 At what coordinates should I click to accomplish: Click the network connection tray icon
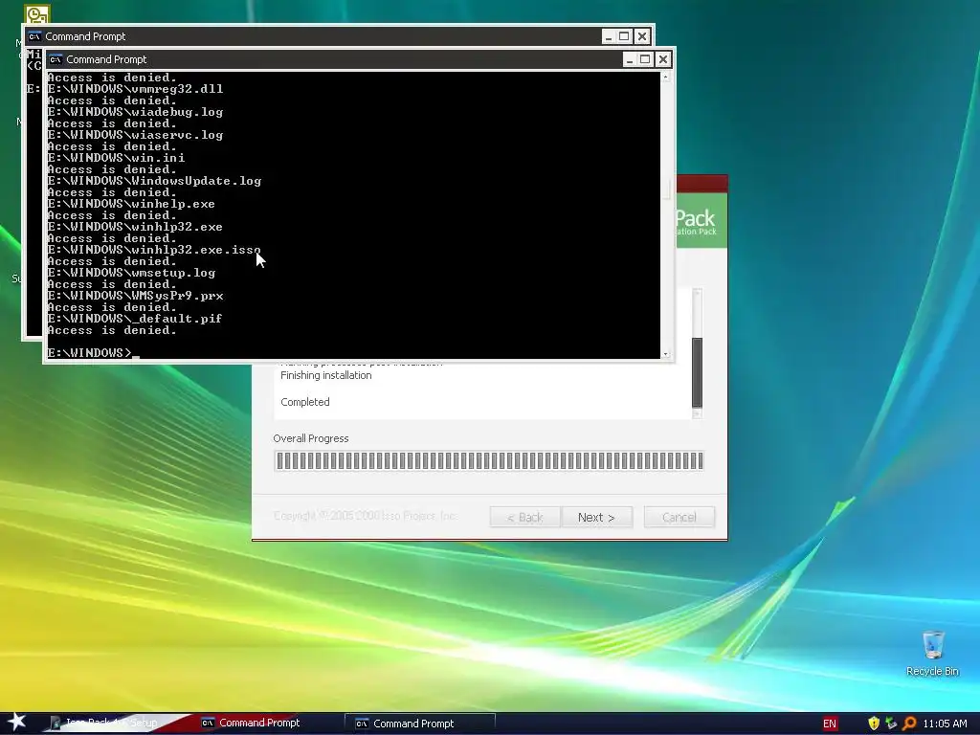(x=891, y=724)
